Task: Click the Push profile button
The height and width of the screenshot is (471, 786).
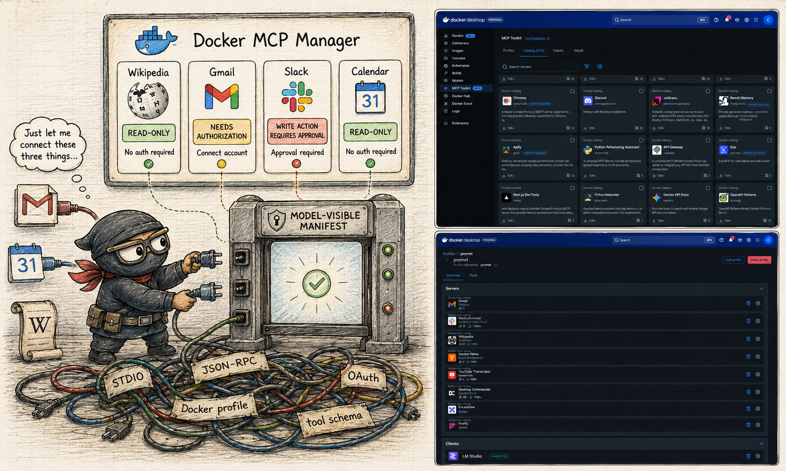Action: click(x=733, y=260)
